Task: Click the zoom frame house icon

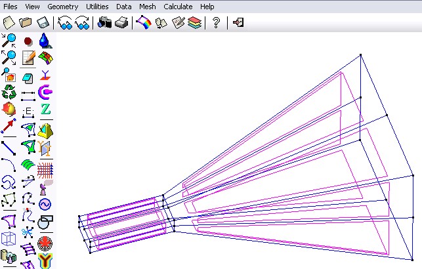Action: pos(9,75)
